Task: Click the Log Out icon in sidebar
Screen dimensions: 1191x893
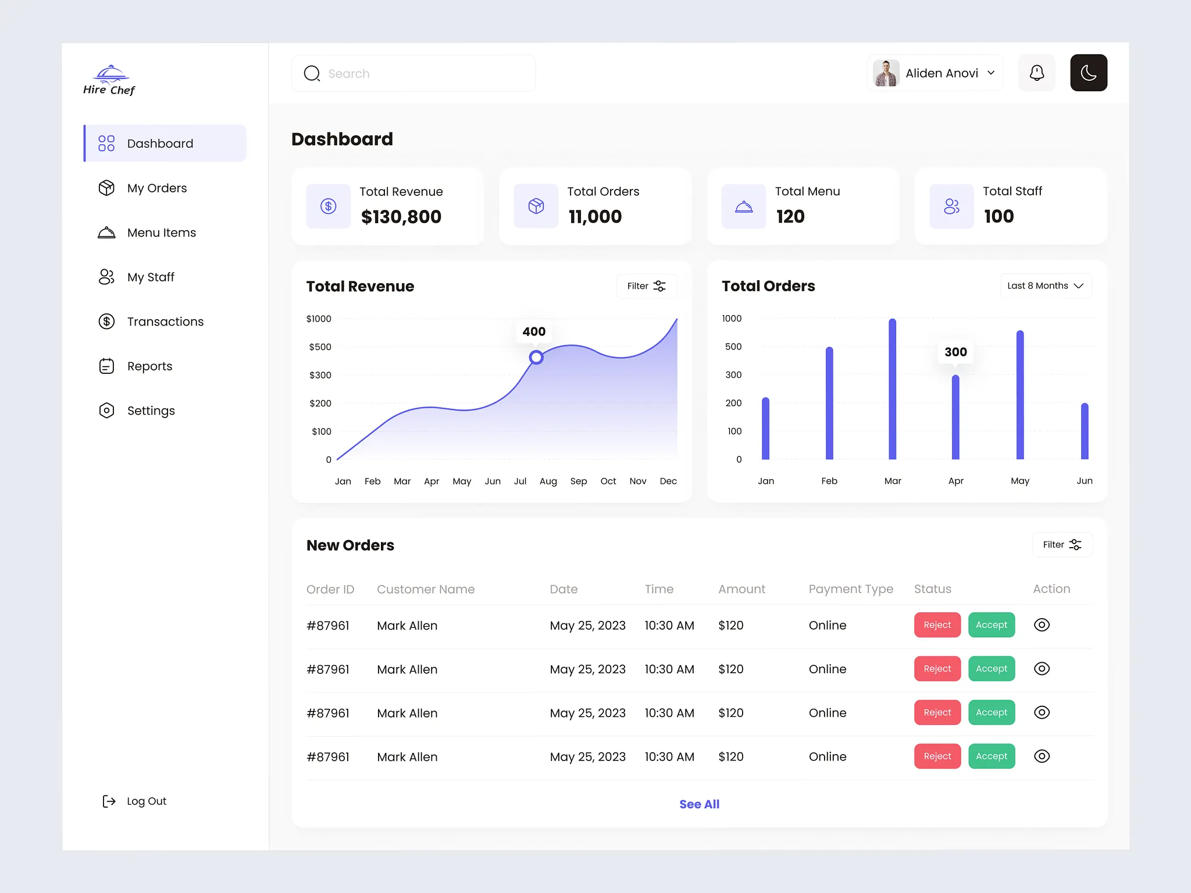Action: click(109, 801)
